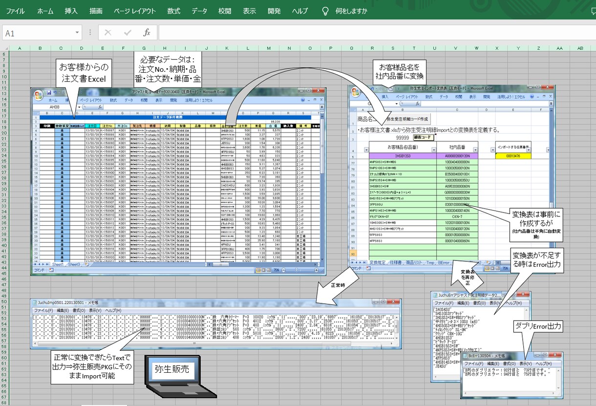The height and width of the screenshot is (406, 596).
Task: Select the 仕様書 sheet tab
Action: [396, 263]
